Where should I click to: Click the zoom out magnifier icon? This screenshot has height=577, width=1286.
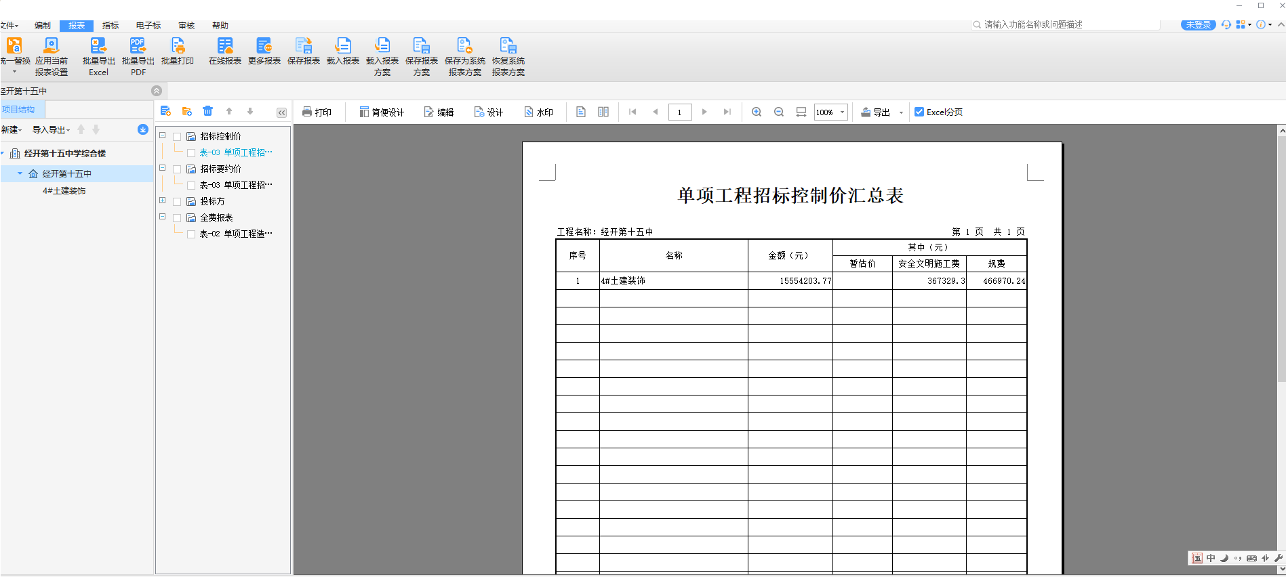point(779,112)
